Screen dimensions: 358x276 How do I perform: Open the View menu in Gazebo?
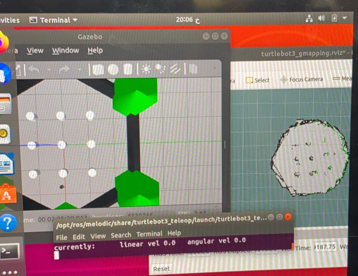tap(35, 51)
